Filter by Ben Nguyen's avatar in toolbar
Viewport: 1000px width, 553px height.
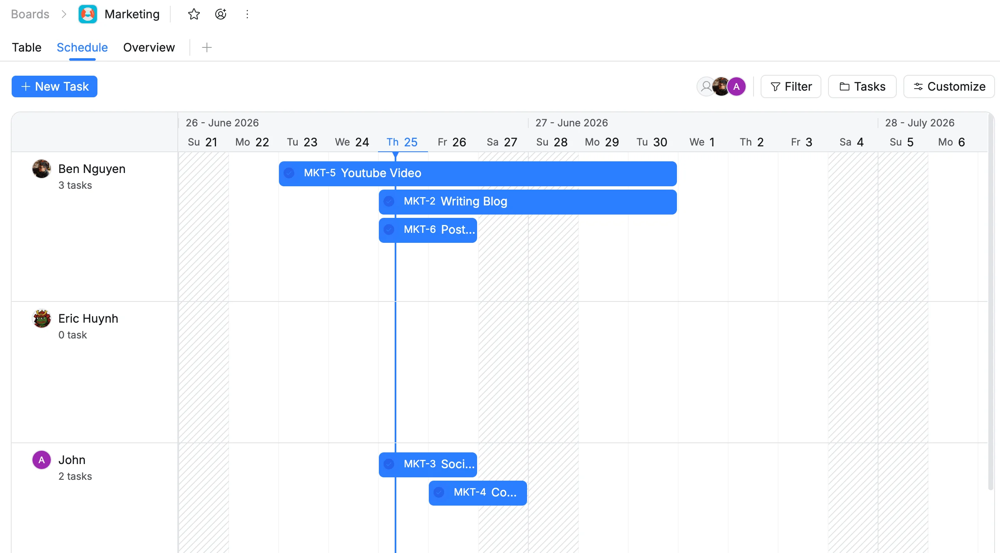tap(721, 86)
